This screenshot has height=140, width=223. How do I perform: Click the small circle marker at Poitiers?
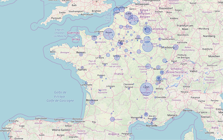(101, 77)
